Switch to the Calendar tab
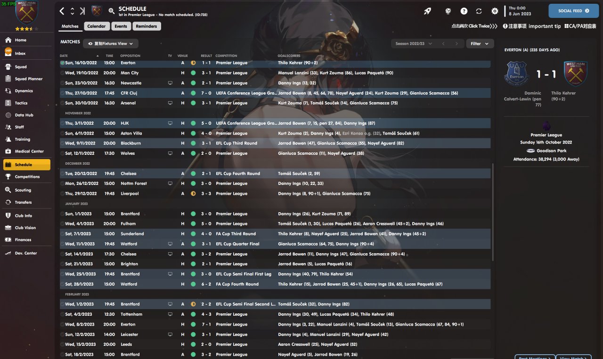The height and width of the screenshot is (359, 603). pos(97,26)
